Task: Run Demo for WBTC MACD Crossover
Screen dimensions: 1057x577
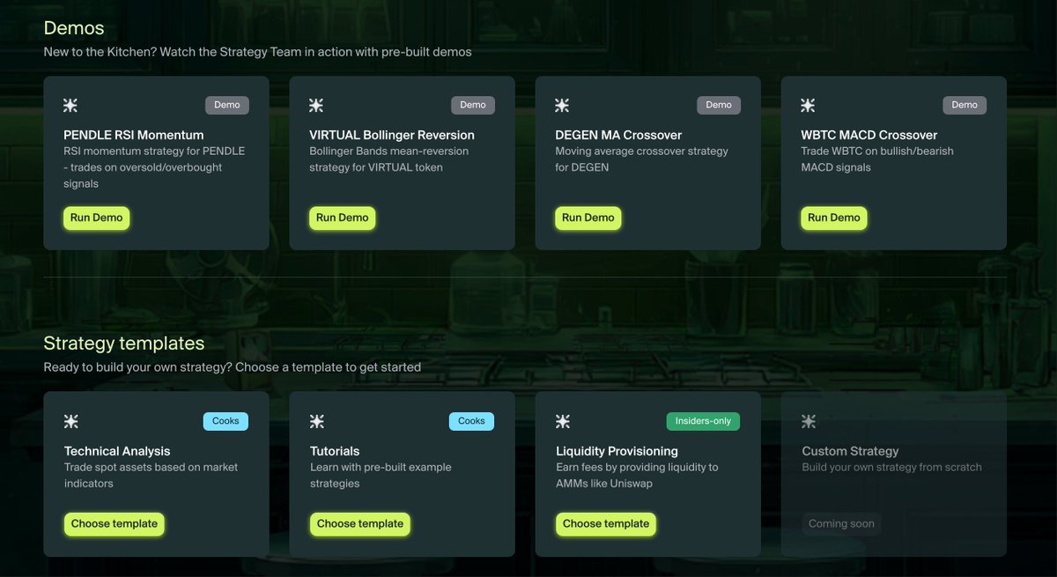Action: pyautogui.click(x=834, y=218)
